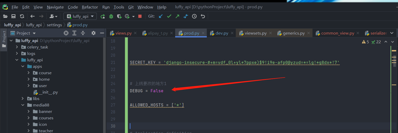This screenshot has width=398, height=133.
Task: Click the prod.py breadcrumb in the navigation bar
Action: pyautogui.click(x=77, y=25)
